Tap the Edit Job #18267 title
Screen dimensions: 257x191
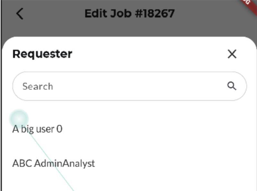(x=130, y=13)
